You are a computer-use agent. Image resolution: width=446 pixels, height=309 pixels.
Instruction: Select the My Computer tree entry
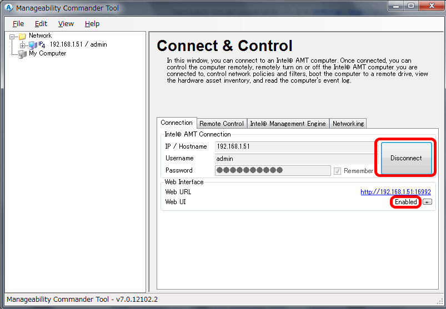tap(48, 53)
